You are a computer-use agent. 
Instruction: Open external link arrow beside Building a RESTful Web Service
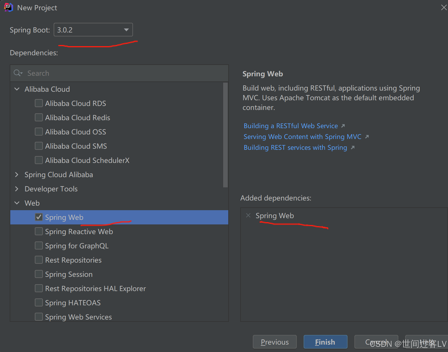click(x=343, y=126)
